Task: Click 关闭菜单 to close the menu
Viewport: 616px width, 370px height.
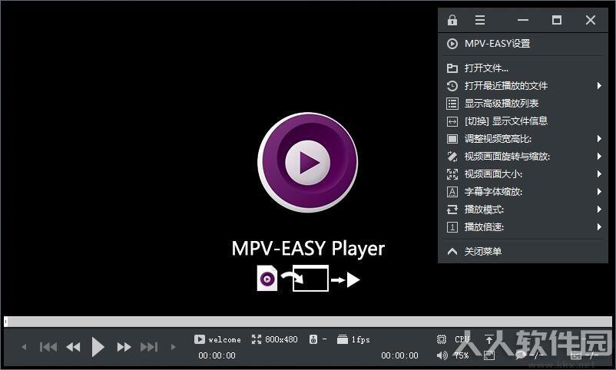Action: pos(522,251)
